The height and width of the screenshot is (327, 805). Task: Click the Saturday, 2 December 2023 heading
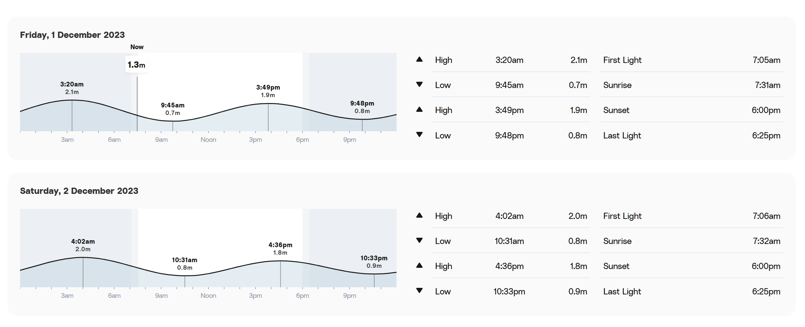point(79,191)
